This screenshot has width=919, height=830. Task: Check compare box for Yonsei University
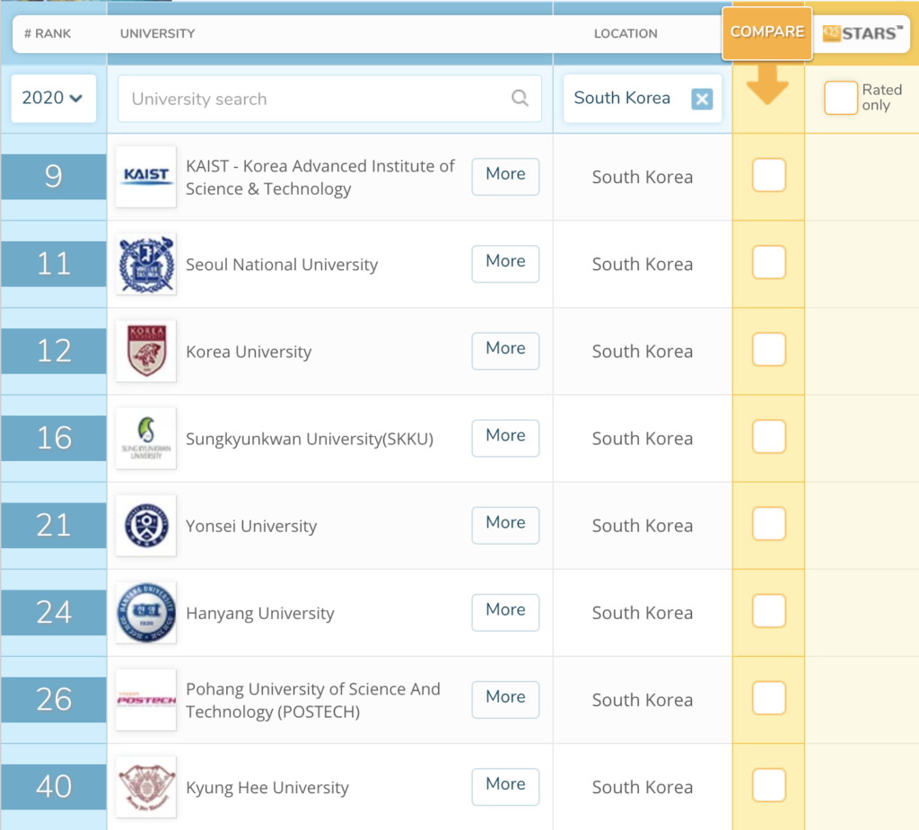pyautogui.click(x=768, y=524)
